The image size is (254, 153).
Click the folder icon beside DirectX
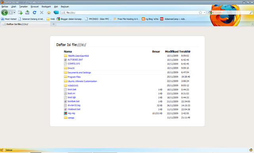pos(65,68)
